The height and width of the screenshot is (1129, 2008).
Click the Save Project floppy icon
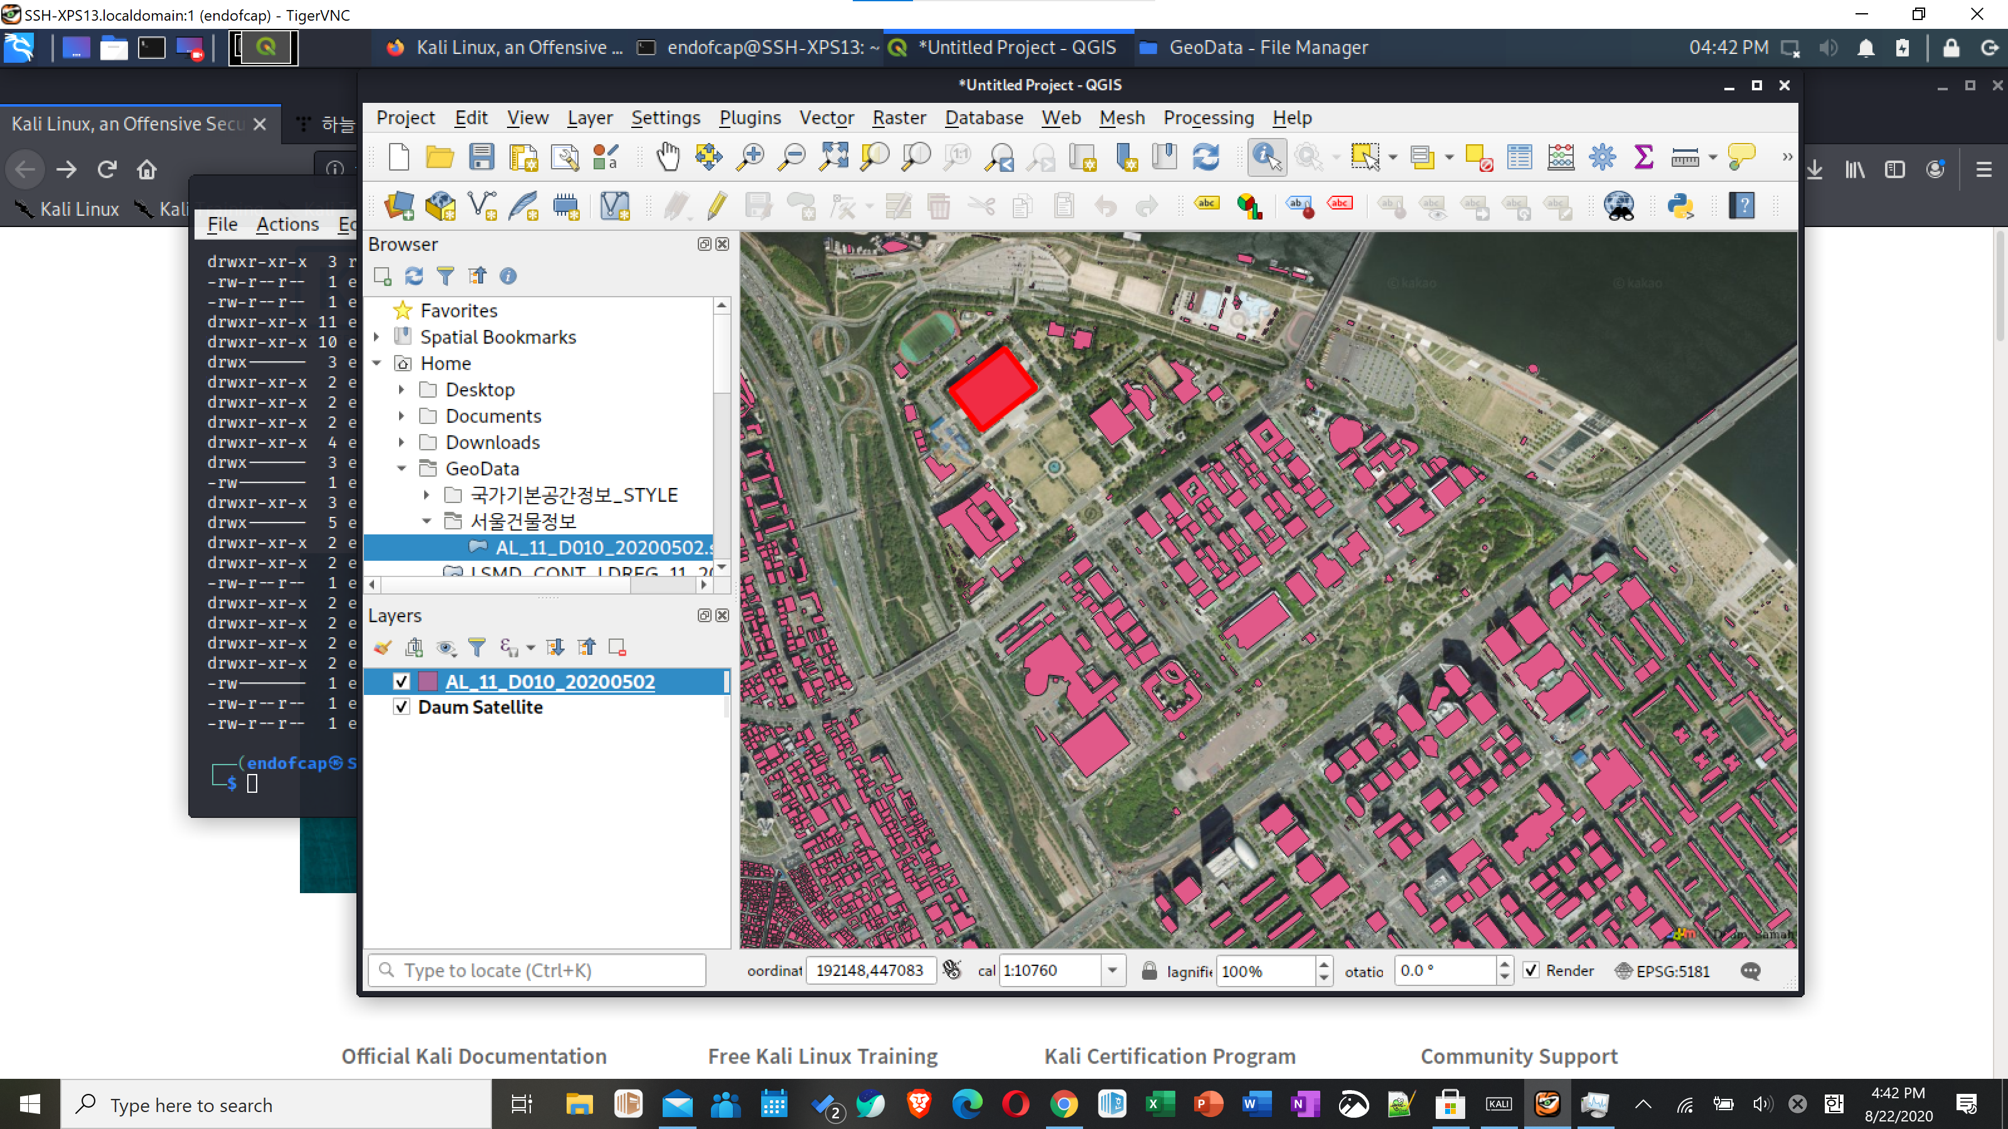481,157
